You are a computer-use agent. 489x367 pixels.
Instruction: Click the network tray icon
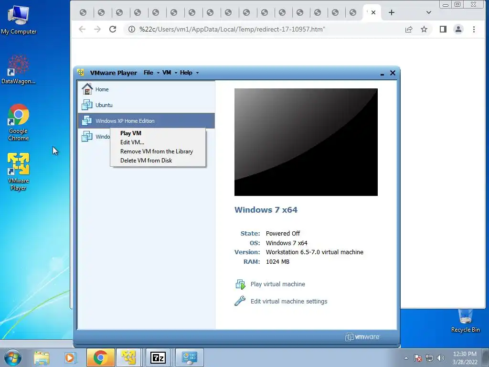pyautogui.click(x=429, y=358)
